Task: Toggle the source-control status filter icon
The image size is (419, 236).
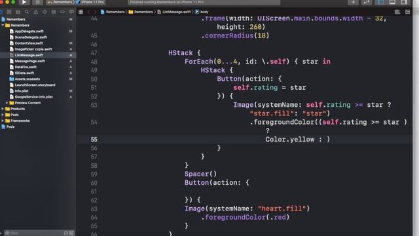Action: coord(71,233)
